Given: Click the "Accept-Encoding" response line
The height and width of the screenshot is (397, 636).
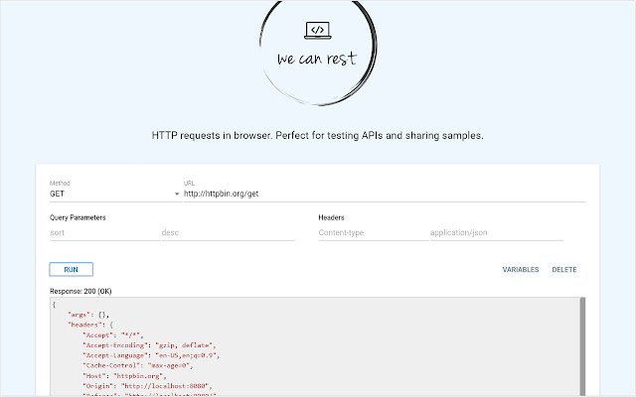Looking at the screenshot, I should (149, 345).
